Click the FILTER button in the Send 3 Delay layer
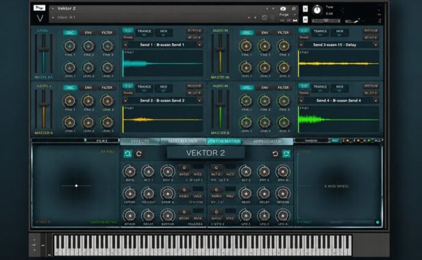The image size is (422, 260). point(283,33)
